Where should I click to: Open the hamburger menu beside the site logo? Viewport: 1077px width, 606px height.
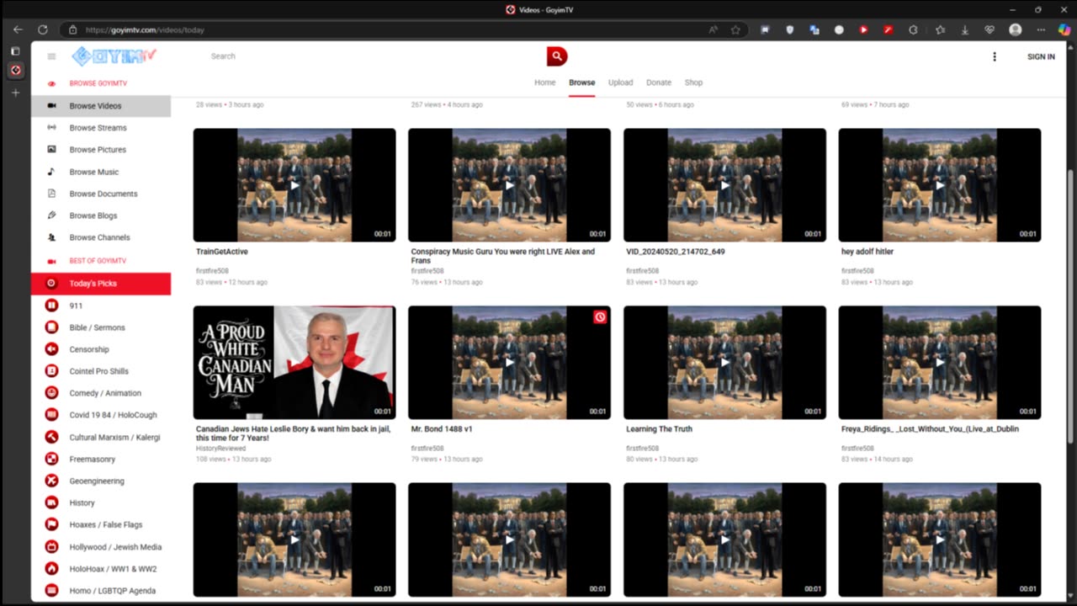(51, 56)
